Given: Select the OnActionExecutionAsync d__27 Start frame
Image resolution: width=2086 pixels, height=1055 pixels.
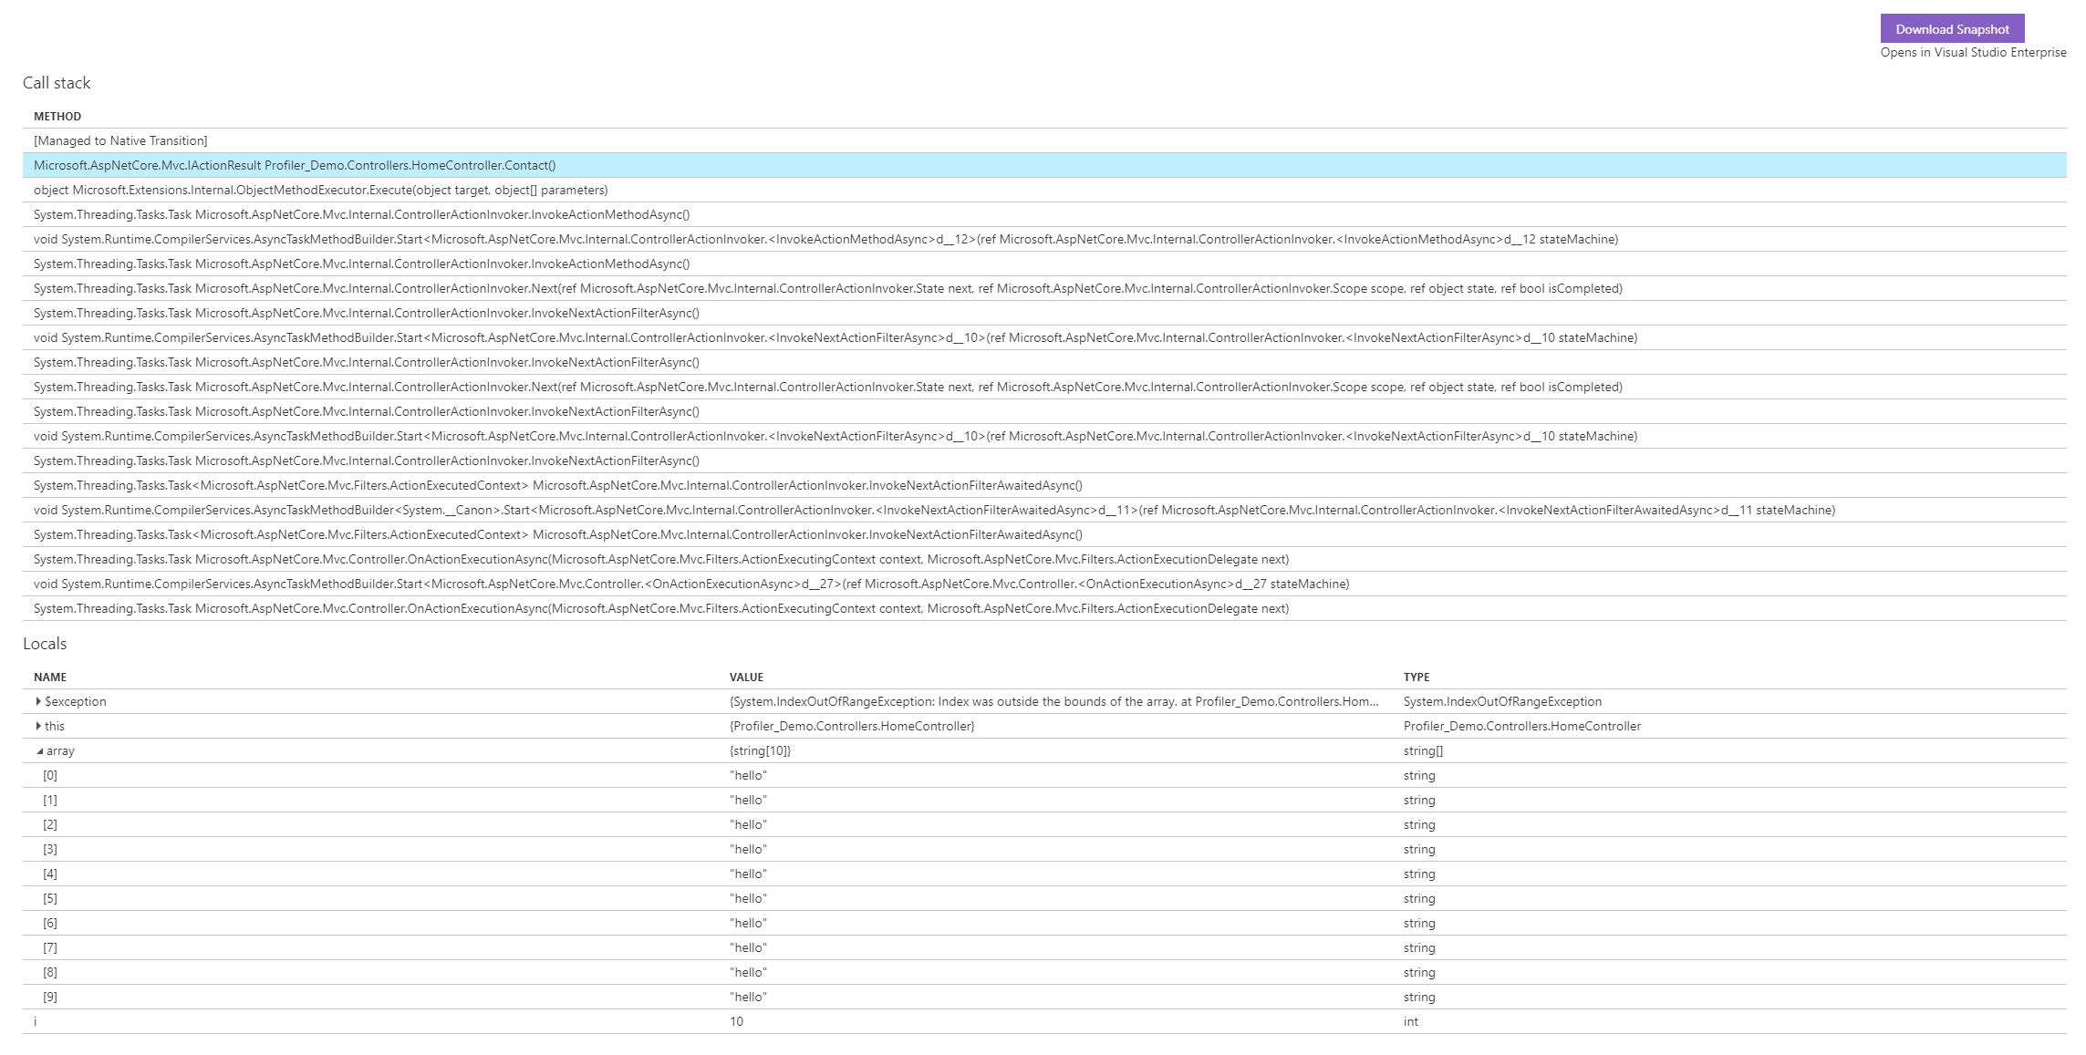Looking at the screenshot, I should pyautogui.click(x=690, y=584).
